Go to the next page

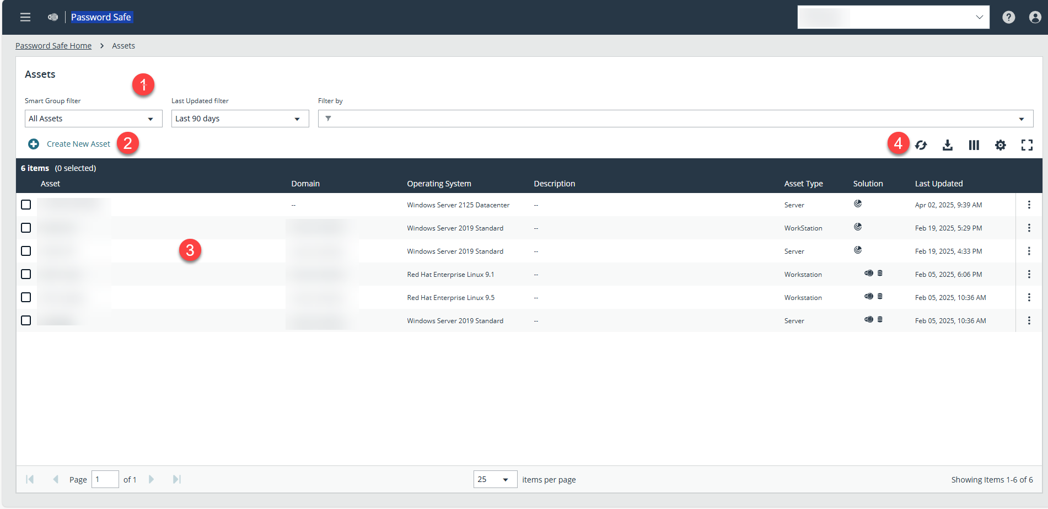[x=151, y=479]
